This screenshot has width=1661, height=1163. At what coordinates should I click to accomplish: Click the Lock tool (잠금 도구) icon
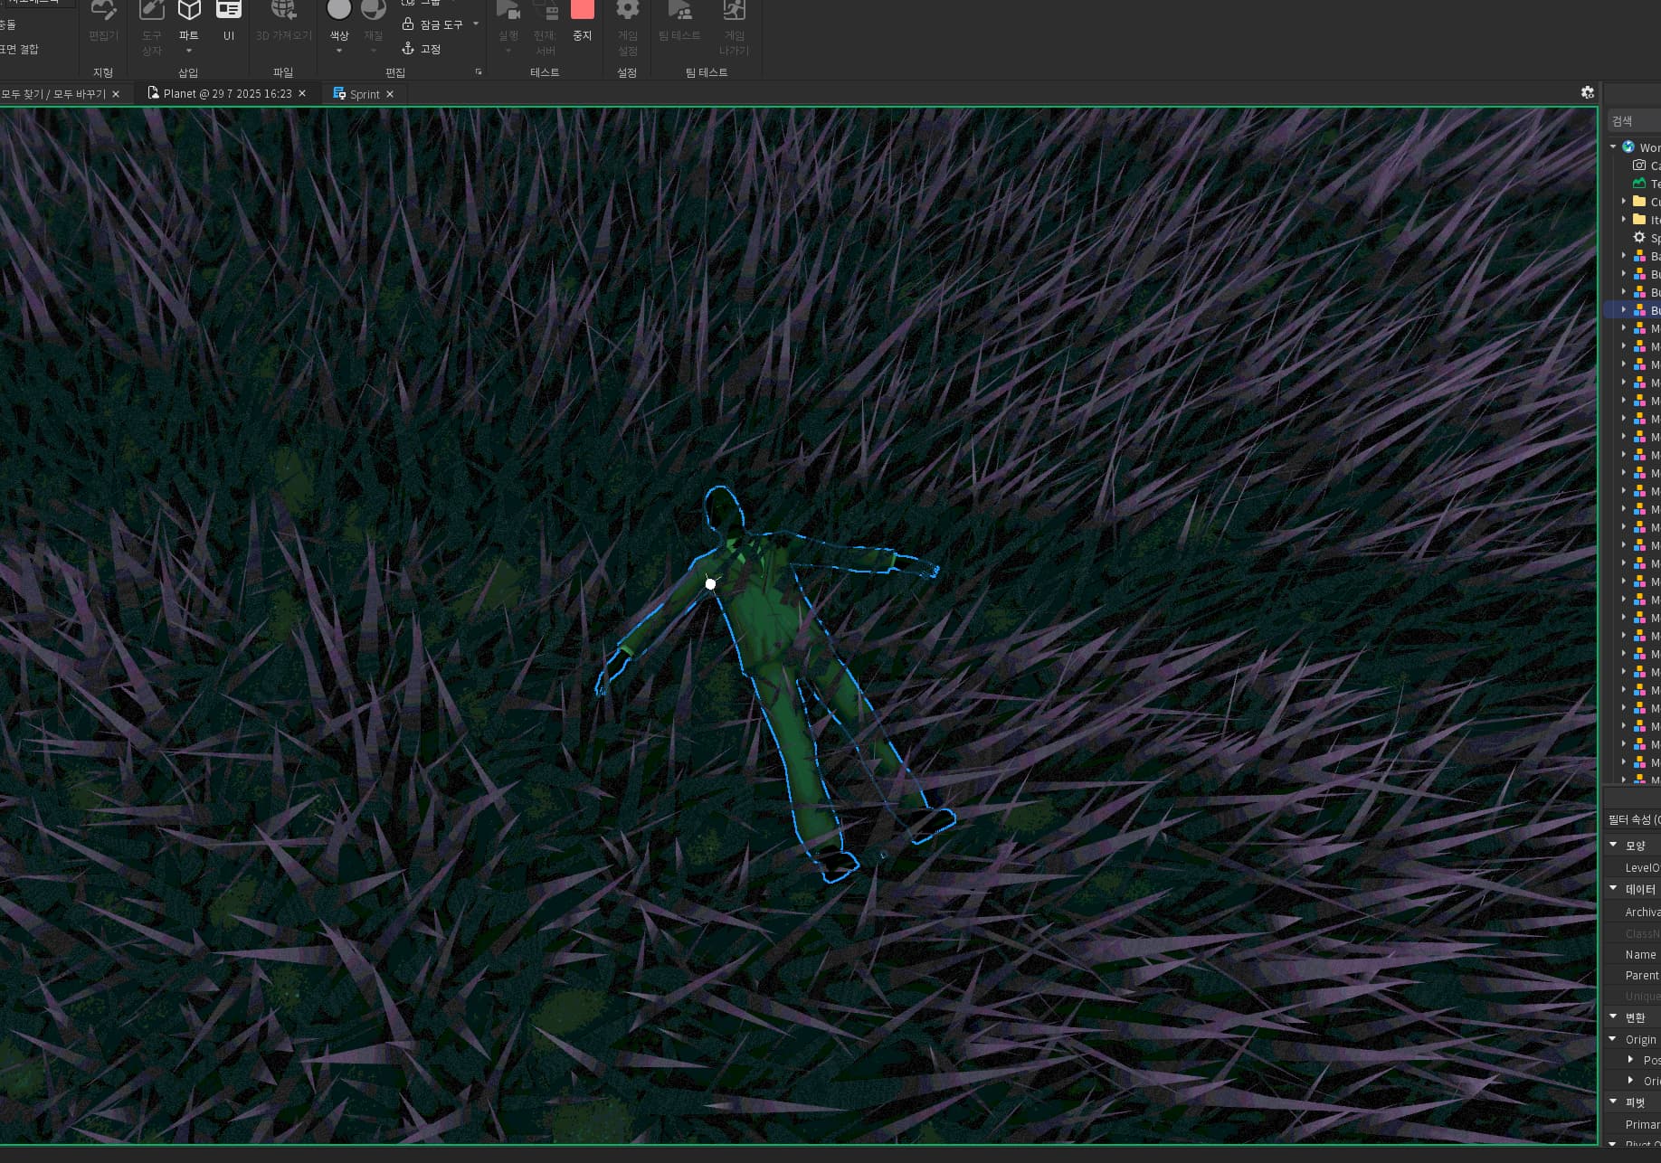pyautogui.click(x=409, y=24)
